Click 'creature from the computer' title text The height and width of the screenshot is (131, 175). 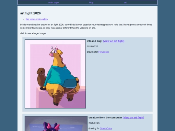click(x=105, y=117)
